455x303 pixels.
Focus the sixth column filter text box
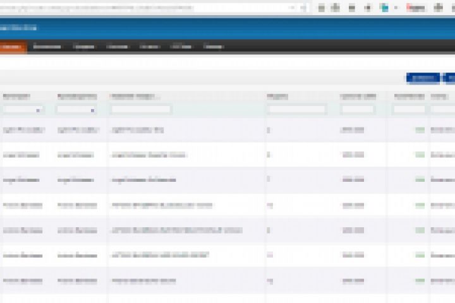click(409, 109)
